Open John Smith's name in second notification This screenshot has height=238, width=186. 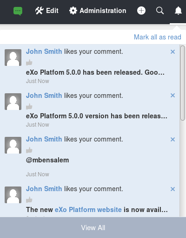(x=44, y=96)
